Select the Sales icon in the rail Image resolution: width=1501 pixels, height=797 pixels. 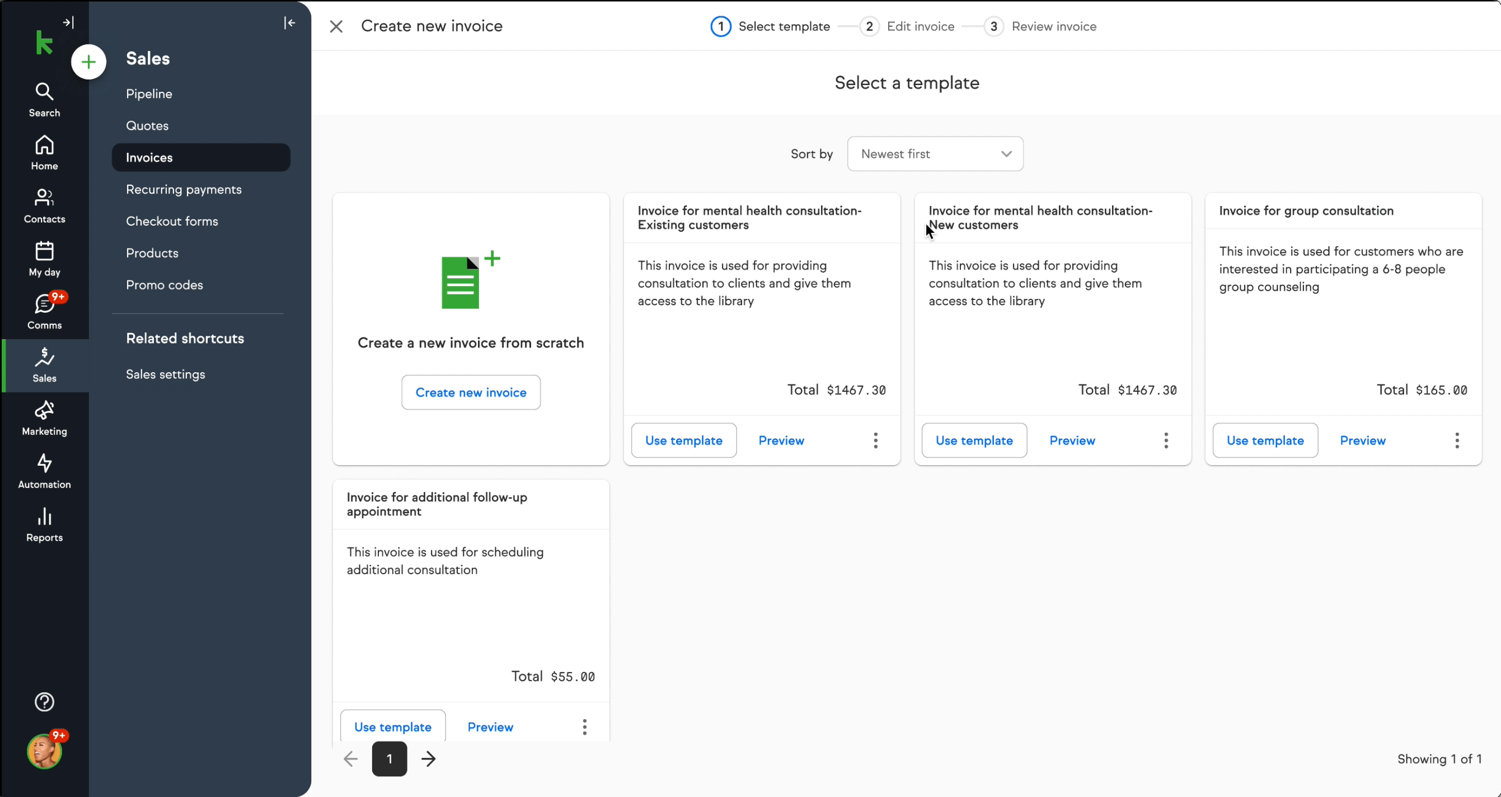(44, 365)
